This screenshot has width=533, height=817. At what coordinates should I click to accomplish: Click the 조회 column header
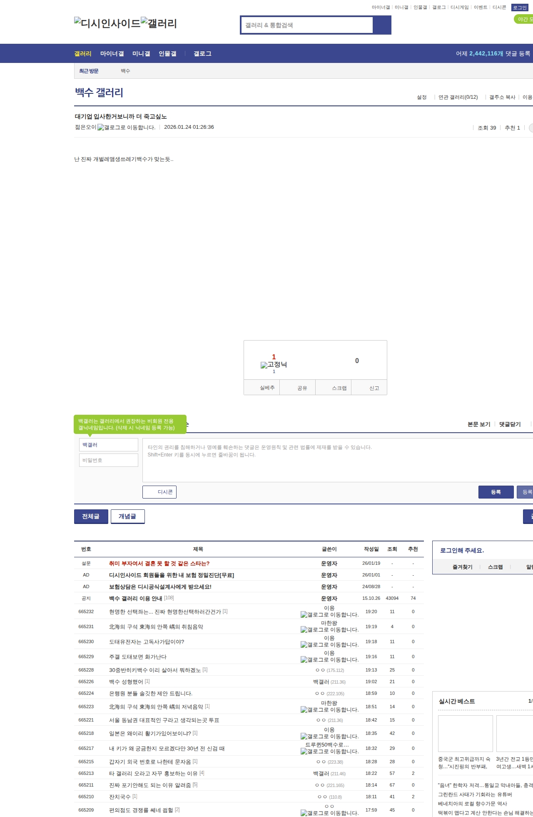pyautogui.click(x=392, y=549)
